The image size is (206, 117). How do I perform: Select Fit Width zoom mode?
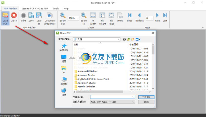(x=93, y=18)
